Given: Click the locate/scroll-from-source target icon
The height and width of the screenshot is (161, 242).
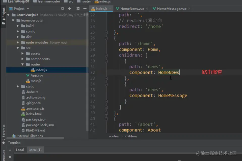Looking at the screenshot, I should (x=63, y=9).
